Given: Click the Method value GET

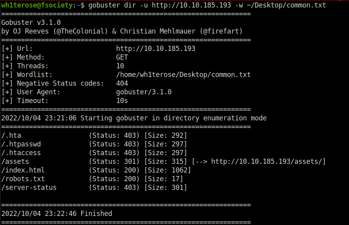Looking at the screenshot, I should tap(122, 57).
